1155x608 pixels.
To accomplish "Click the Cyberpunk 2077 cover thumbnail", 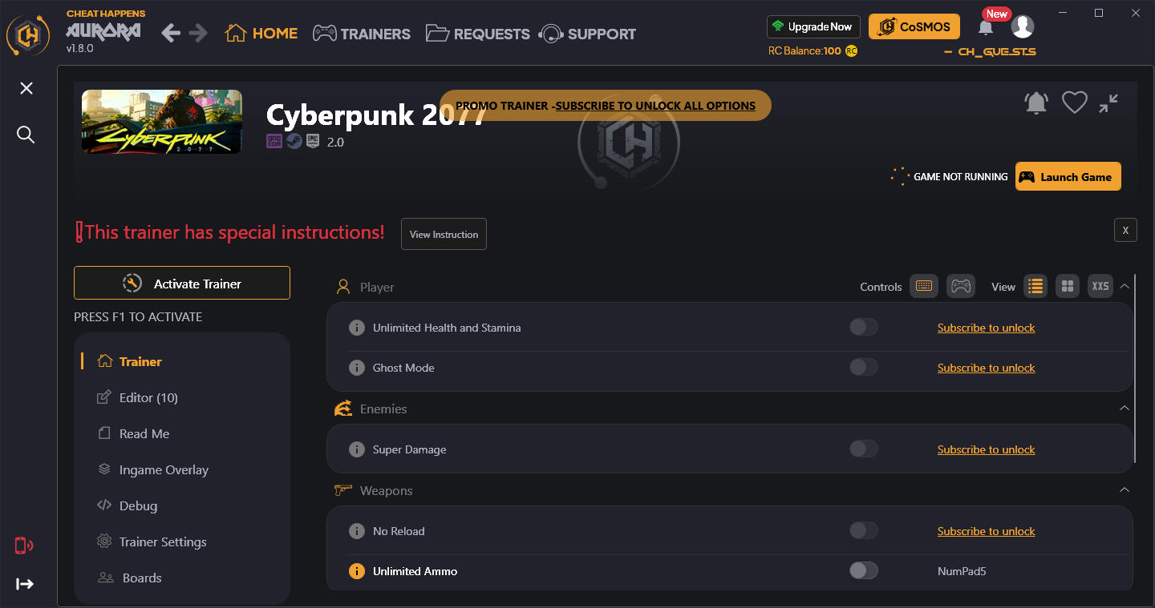I will click(162, 122).
